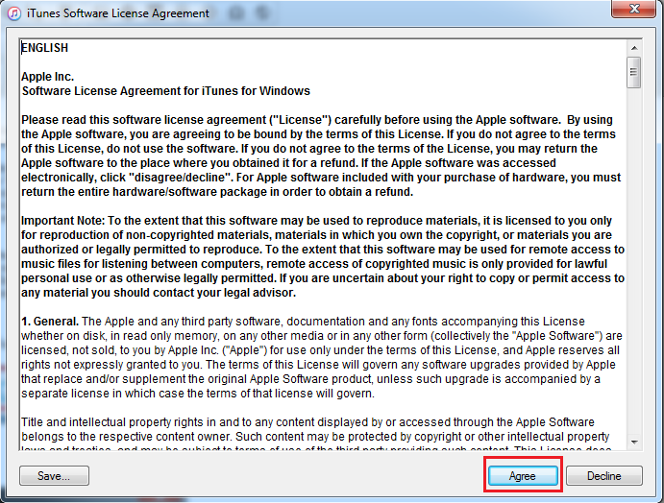Viewport: 664px width, 503px height.
Task: Click 'Software License Agreement for iTunes for Windows' heading
Action: tap(165, 91)
